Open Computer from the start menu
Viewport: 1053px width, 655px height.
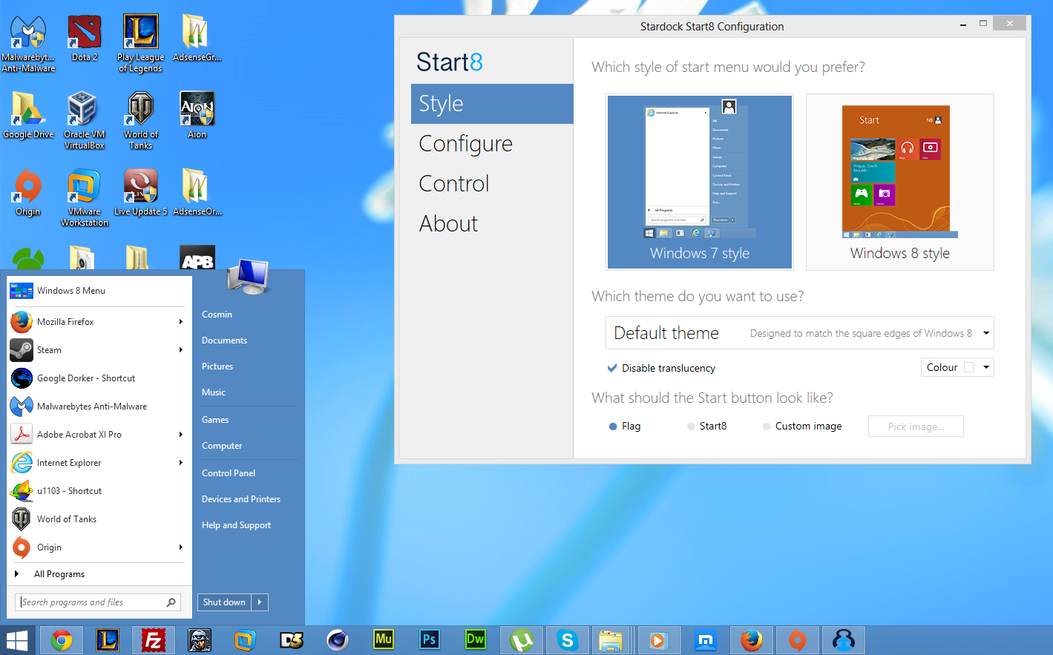222,446
